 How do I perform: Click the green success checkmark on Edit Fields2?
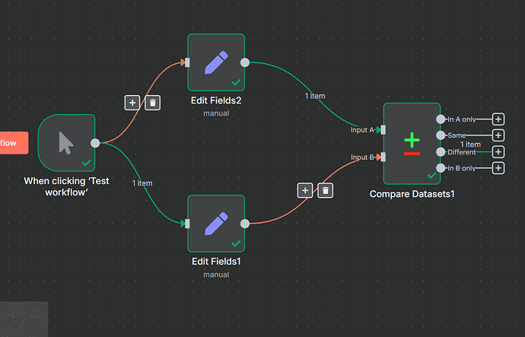point(236,82)
